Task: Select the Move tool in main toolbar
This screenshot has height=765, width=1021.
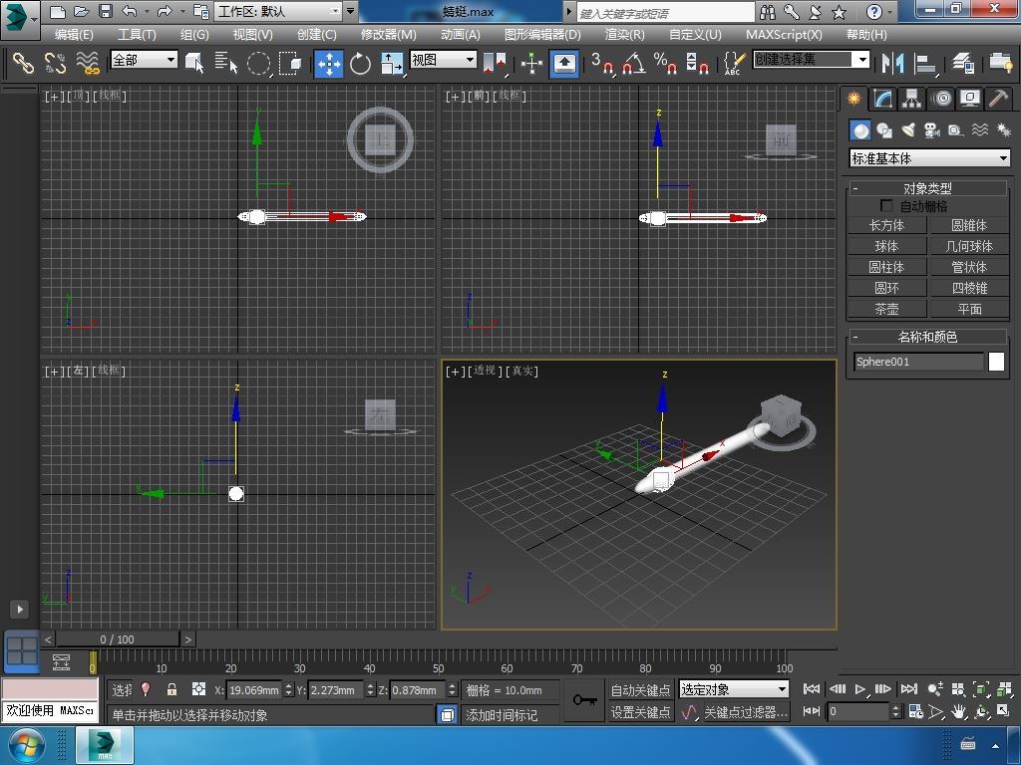Action: 329,64
